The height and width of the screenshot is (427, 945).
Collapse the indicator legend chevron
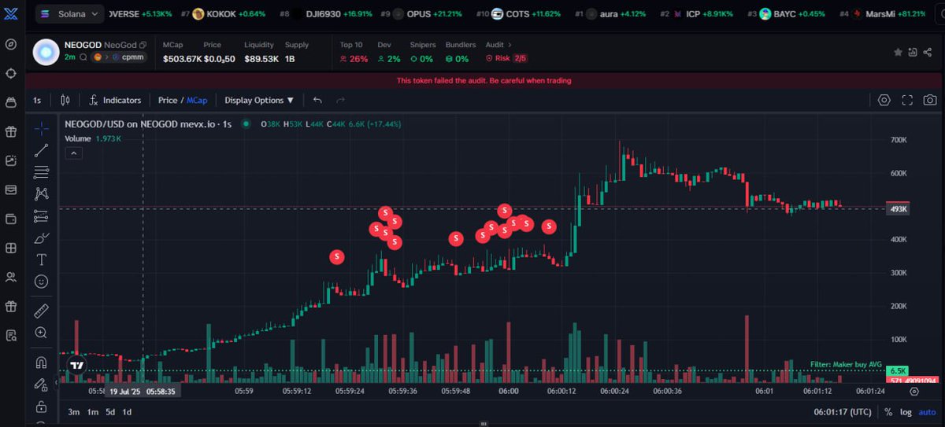tap(74, 153)
